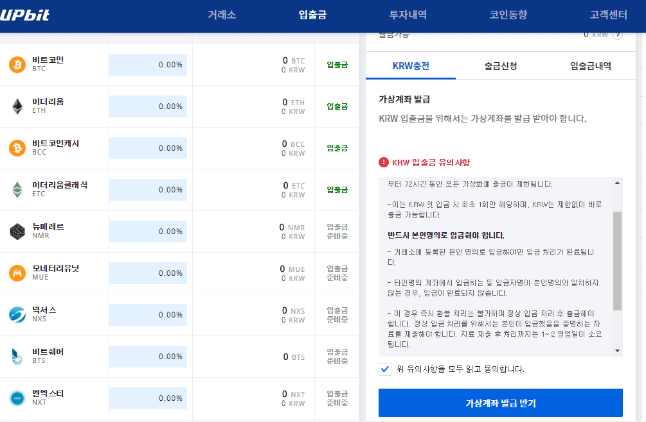Viewport: 646px width, 422px height.
Task: Select the BitShares BTS coin icon
Action: [17, 356]
